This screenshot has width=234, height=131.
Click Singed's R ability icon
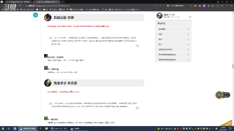pos(46,118)
